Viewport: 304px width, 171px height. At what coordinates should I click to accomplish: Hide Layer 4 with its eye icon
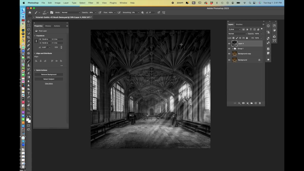click(x=229, y=44)
